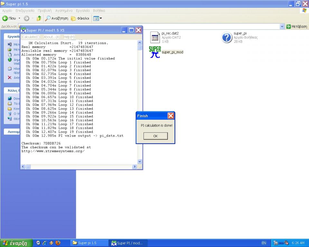Click the Άλλες Other Places panel header
Viewport: 309px width, 247px height.
(12, 90)
